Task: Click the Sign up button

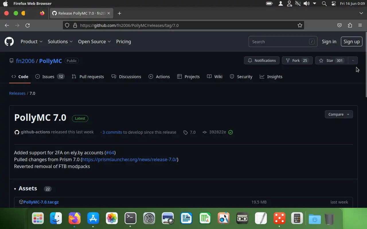Action: pyautogui.click(x=352, y=42)
